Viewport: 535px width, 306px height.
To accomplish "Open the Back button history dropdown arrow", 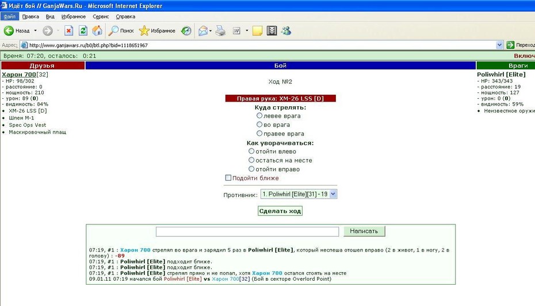I will [35, 30].
